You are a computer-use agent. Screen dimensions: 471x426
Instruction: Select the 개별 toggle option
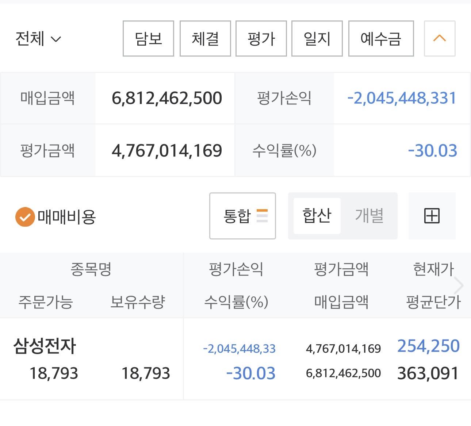point(369,216)
